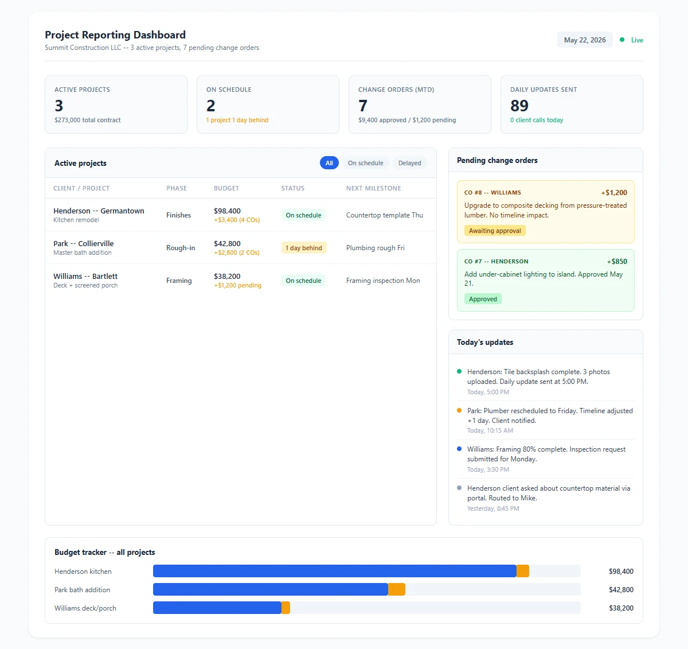Click Henderson's On schedule status badge
This screenshot has height=649, width=688.
click(303, 215)
